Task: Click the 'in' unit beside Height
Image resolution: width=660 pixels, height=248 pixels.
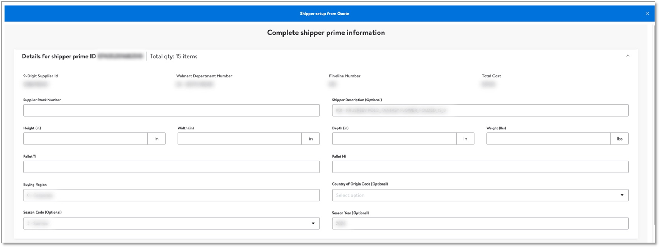Action: tap(156, 139)
